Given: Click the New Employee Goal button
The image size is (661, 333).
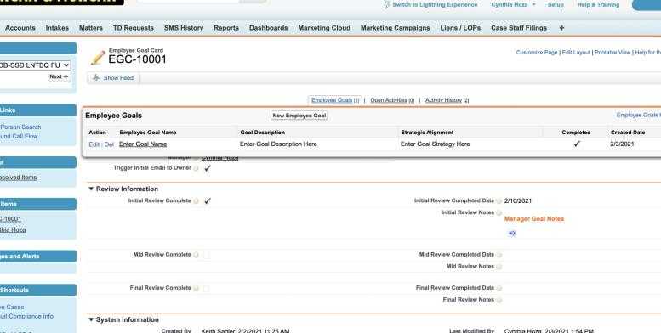Looking at the screenshot, I should [x=299, y=116].
